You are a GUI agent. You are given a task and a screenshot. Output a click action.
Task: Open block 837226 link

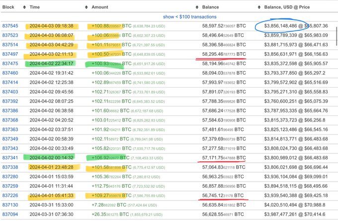(10, 195)
